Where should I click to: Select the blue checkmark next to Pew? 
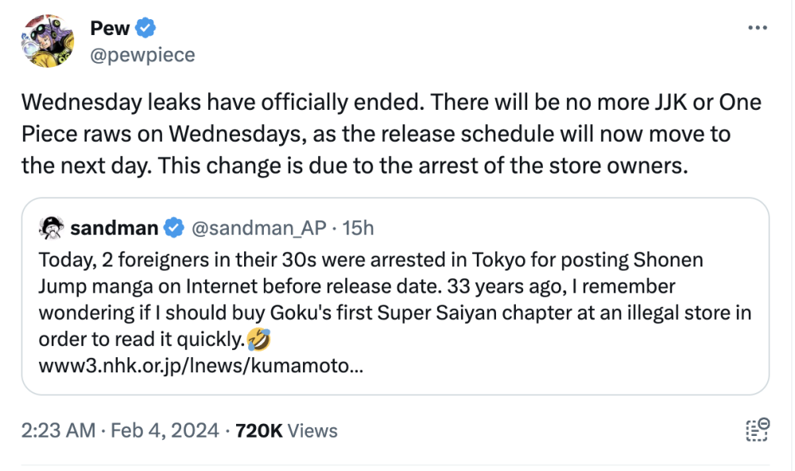click(145, 27)
